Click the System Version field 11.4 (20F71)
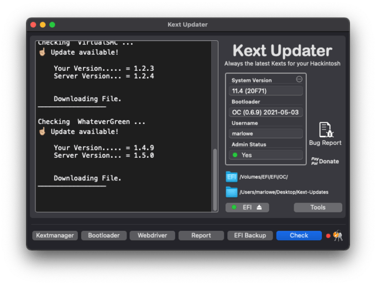Viewport: 376px width, 285px height. 266,91
